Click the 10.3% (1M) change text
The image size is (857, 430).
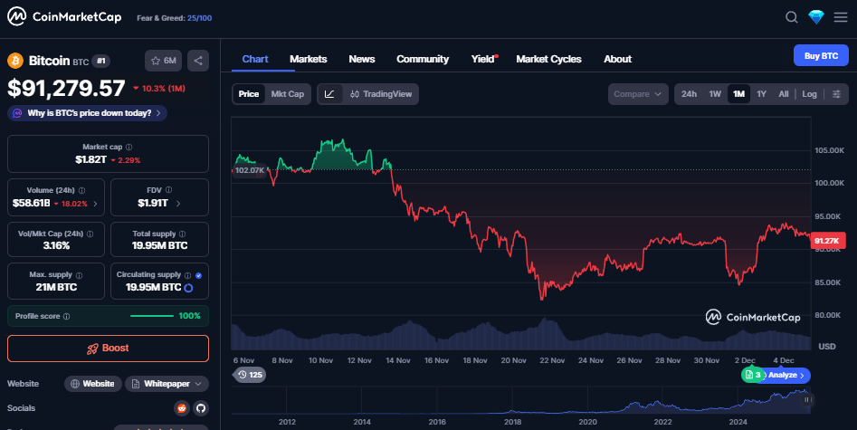(x=159, y=89)
